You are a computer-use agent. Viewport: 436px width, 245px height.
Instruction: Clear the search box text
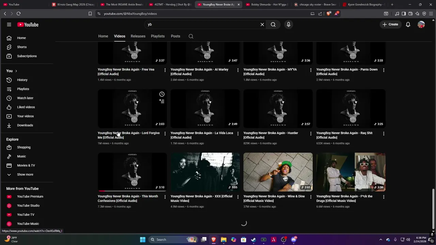coord(262,24)
